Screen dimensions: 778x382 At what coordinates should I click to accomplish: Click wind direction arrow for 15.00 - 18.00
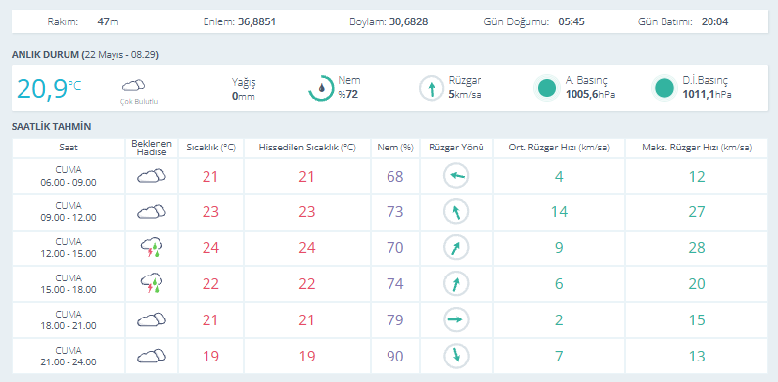(x=456, y=284)
